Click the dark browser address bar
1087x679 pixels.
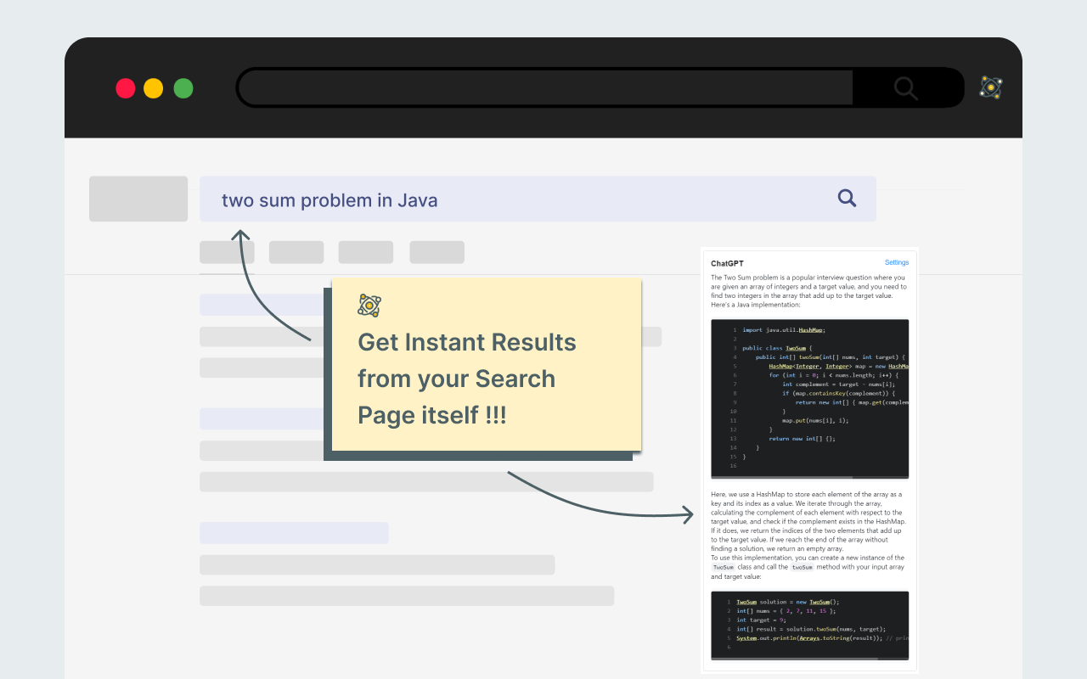pos(600,87)
